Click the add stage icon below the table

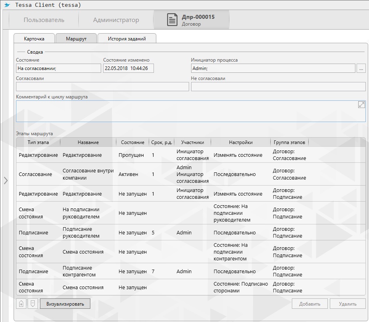[x=21, y=304]
